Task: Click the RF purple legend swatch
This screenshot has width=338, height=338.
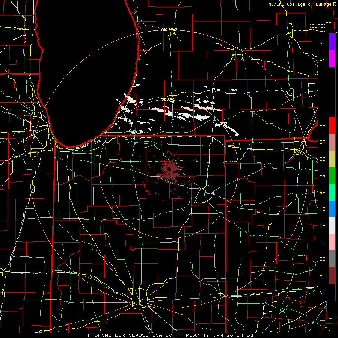Action: (x=332, y=42)
